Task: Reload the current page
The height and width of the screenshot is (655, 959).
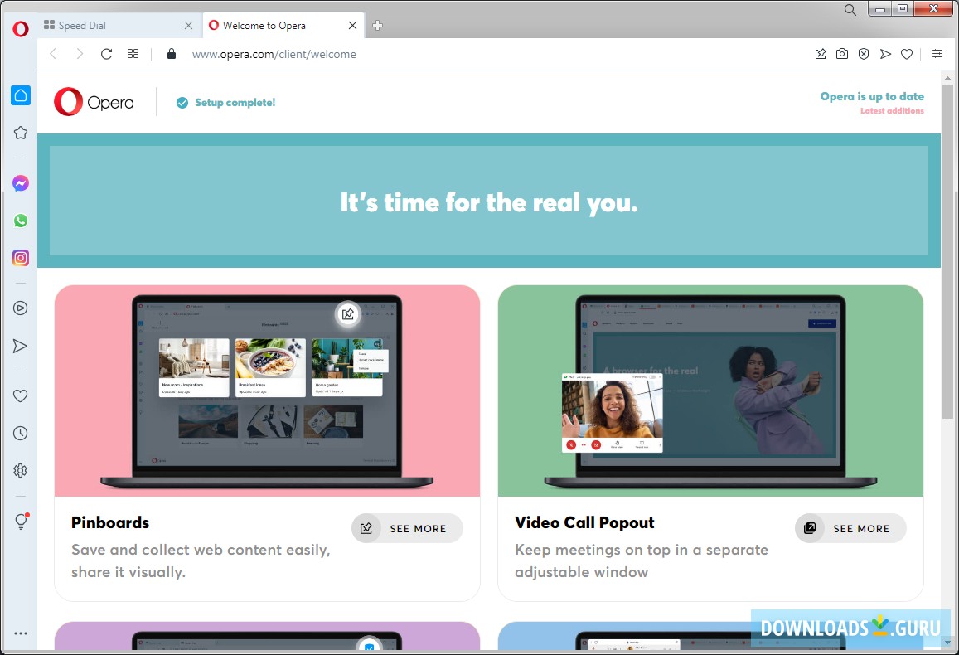Action: point(106,54)
